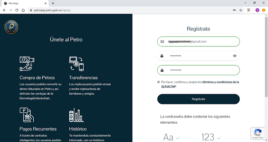Click the Histórico bar chart icon
The width and height of the screenshot is (268, 142).
[x=76, y=115]
